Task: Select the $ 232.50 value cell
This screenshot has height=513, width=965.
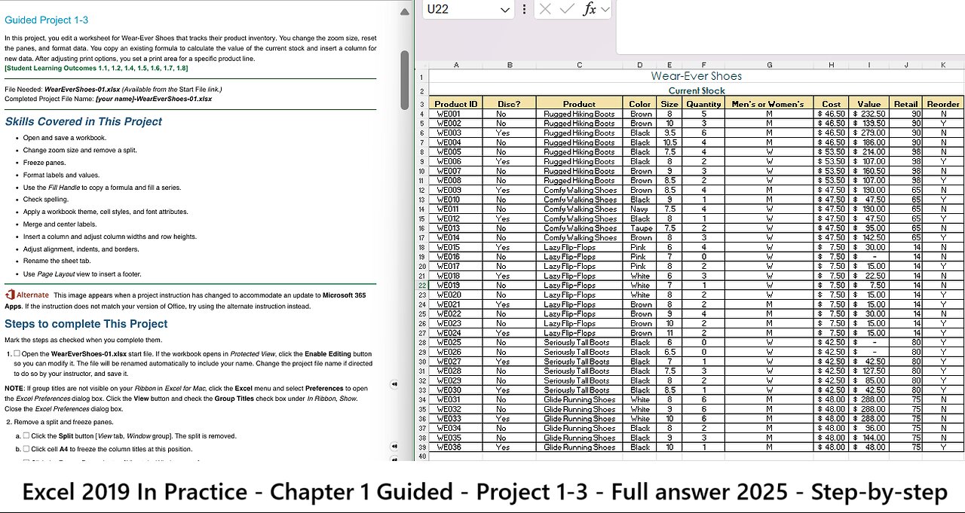Action: [x=868, y=114]
